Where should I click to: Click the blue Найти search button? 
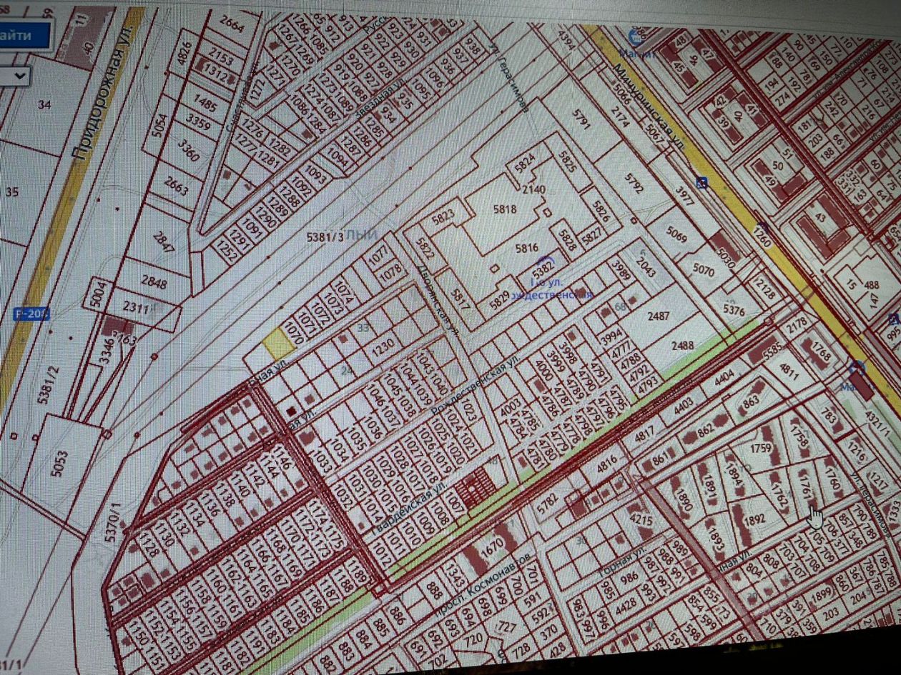coord(24,36)
